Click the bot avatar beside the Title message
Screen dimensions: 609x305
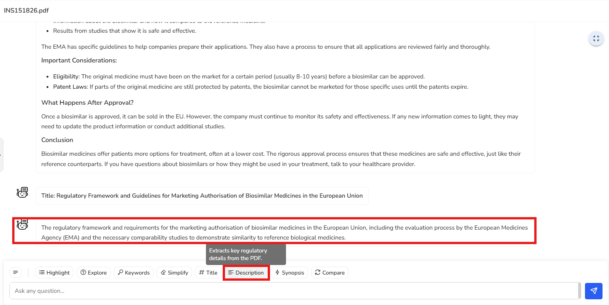click(22, 192)
